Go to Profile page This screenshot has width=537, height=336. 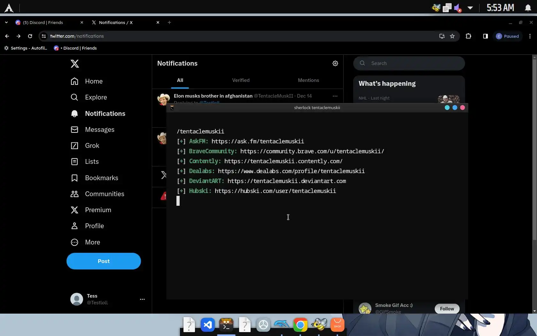[87, 226]
